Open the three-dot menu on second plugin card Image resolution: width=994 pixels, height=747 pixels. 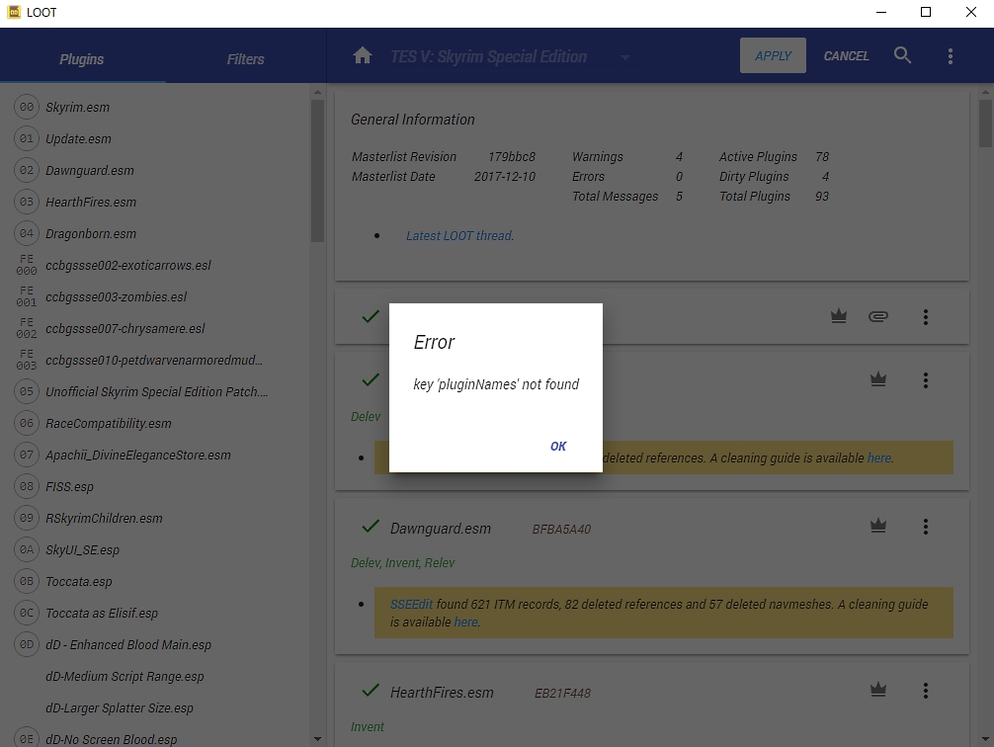tap(926, 379)
